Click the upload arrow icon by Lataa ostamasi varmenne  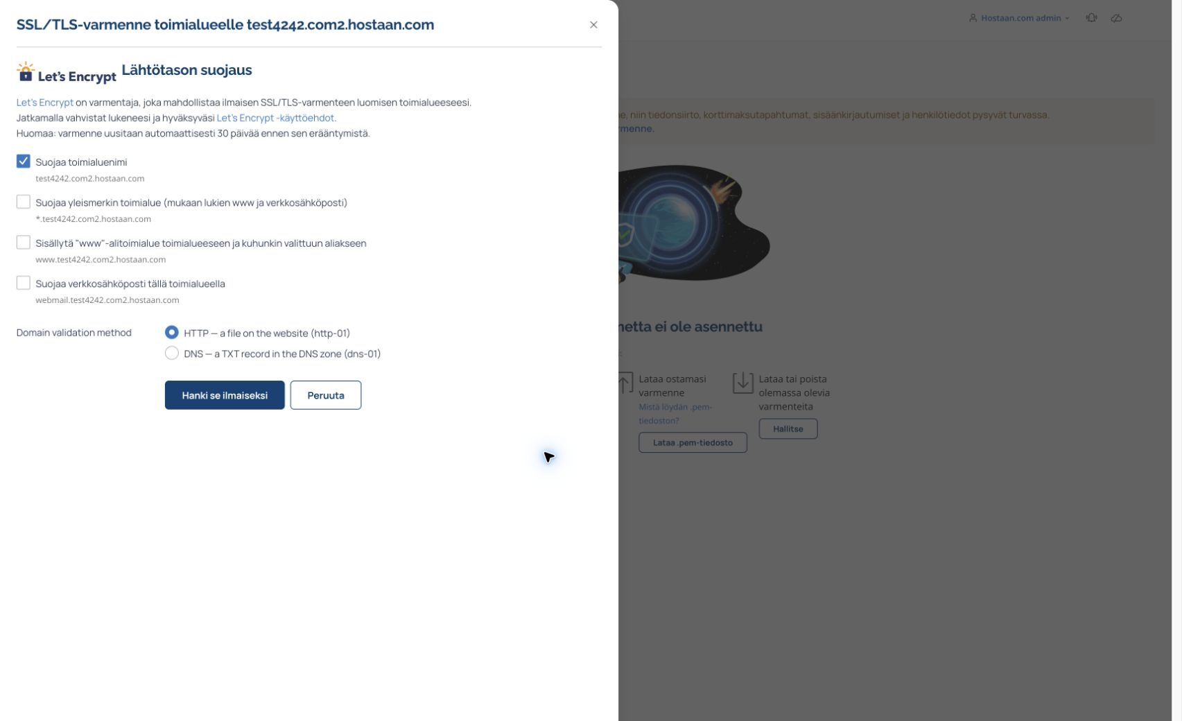[625, 383]
